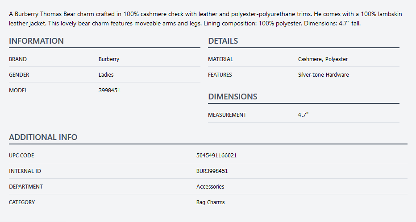
Task: Click the DEPARTMENT row label
Action: [26, 186]
